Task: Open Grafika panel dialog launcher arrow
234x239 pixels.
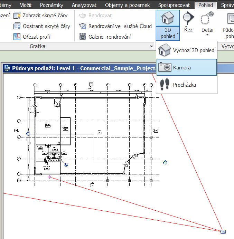Action: (x=151, y=46)
